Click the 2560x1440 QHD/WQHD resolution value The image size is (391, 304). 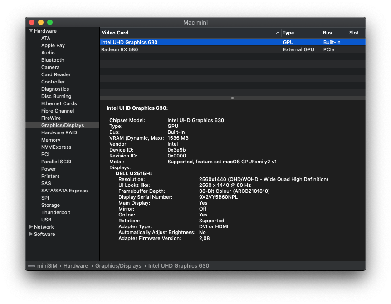pos(264,179)
